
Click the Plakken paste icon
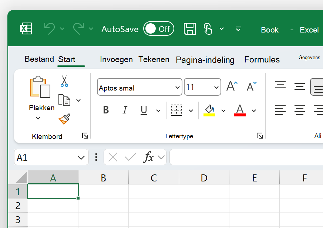40,87
